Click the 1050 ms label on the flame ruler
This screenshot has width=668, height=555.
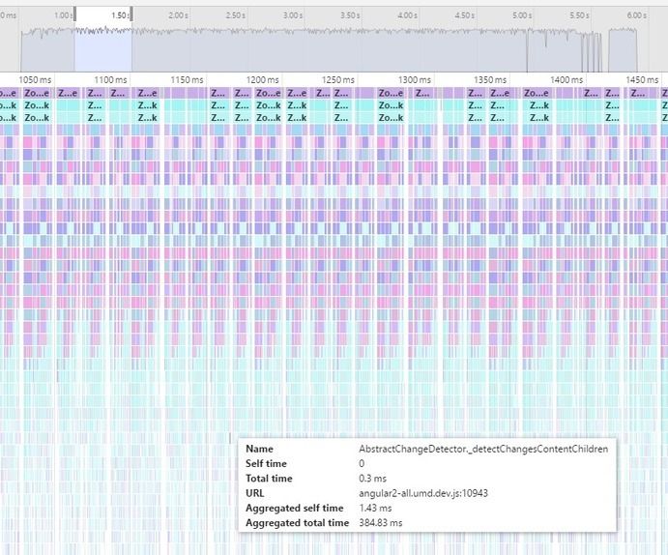click(35, 79)
